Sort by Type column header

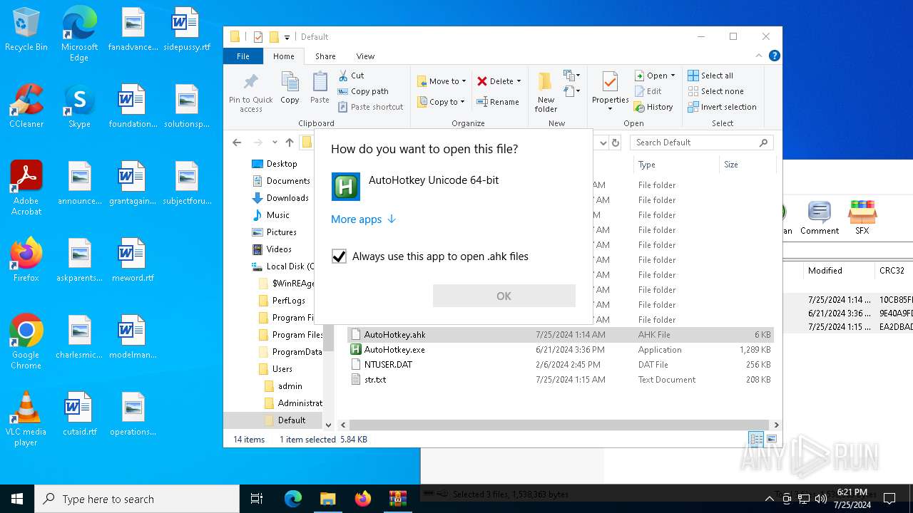click(x=675, y=165)
